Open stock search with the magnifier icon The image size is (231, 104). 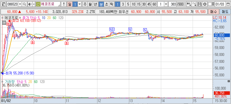coord(25,4)
